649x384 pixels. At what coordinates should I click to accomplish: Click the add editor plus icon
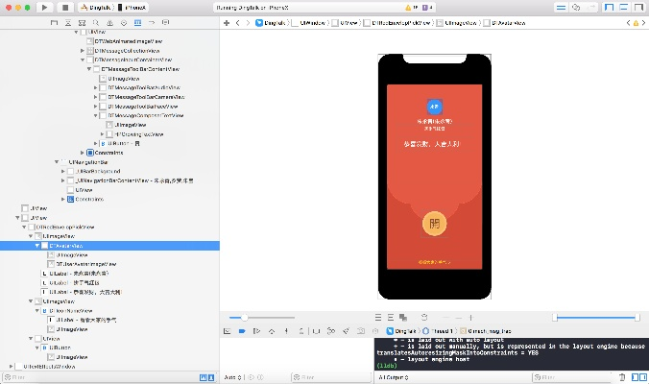tap(226, 21)
